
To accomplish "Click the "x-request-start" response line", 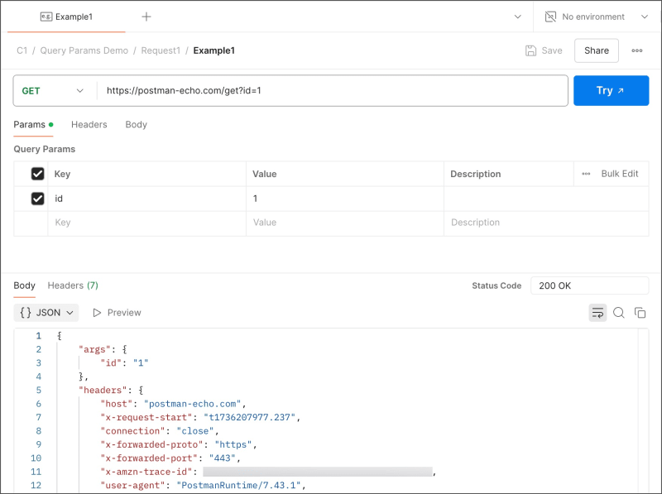I will pos(200,417).
